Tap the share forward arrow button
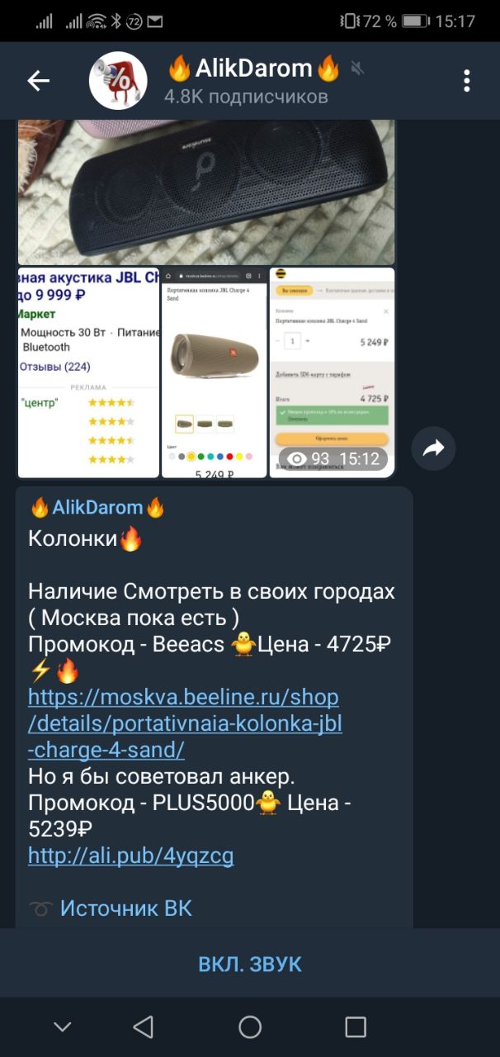Viewport: 500px width, 1057px height. (434, 448)
